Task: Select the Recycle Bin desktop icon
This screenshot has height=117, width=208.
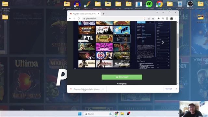Action: [x=180, y=5]
